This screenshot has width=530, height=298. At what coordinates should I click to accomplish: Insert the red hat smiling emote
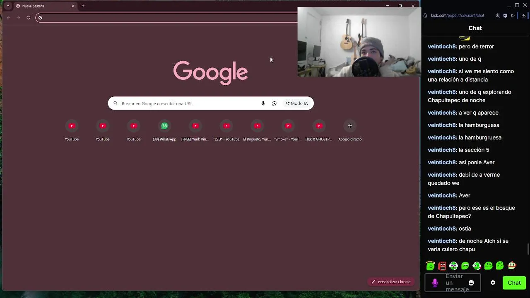[x=512, y=266]
